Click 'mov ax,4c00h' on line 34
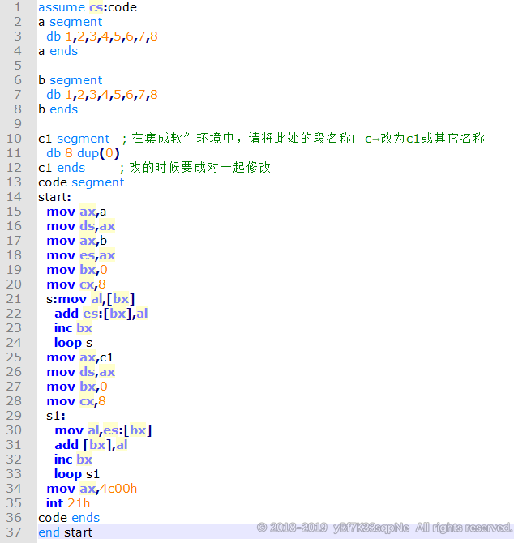The image size is (514, 543). 92,489
